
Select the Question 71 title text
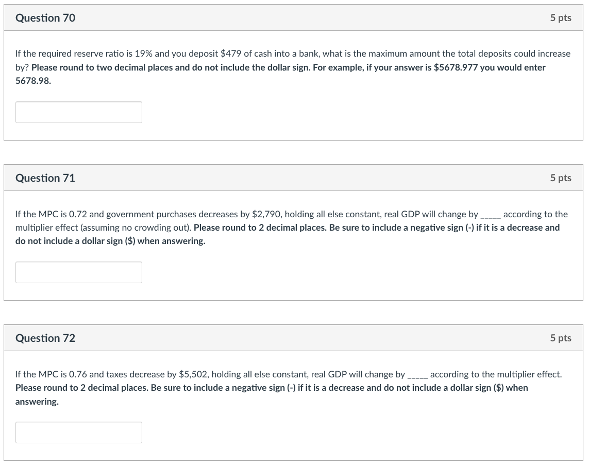[45, 178]
